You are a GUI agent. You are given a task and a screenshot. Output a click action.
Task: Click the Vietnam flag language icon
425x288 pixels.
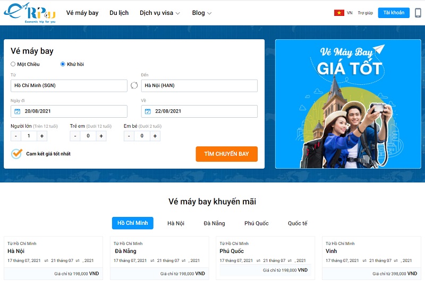click(339, 13)
